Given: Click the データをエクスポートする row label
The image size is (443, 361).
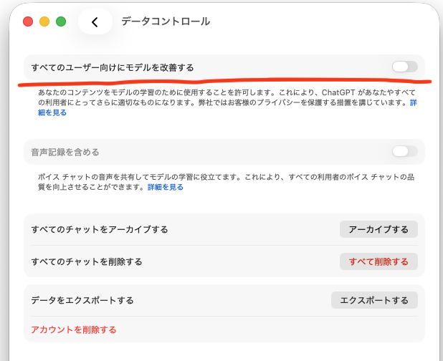Looking at the screenshot, I should (x=82, y=300).
